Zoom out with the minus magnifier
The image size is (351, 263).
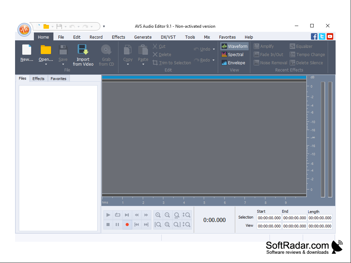pyautogui.click(x=167, y=215)
